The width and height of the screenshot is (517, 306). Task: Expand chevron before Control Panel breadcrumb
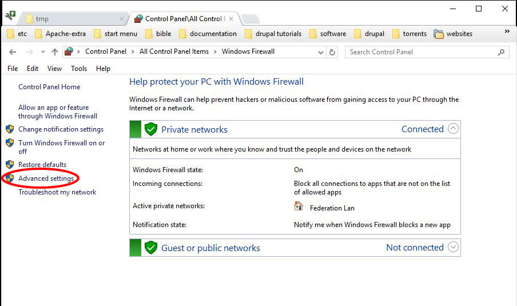point(78,52)
